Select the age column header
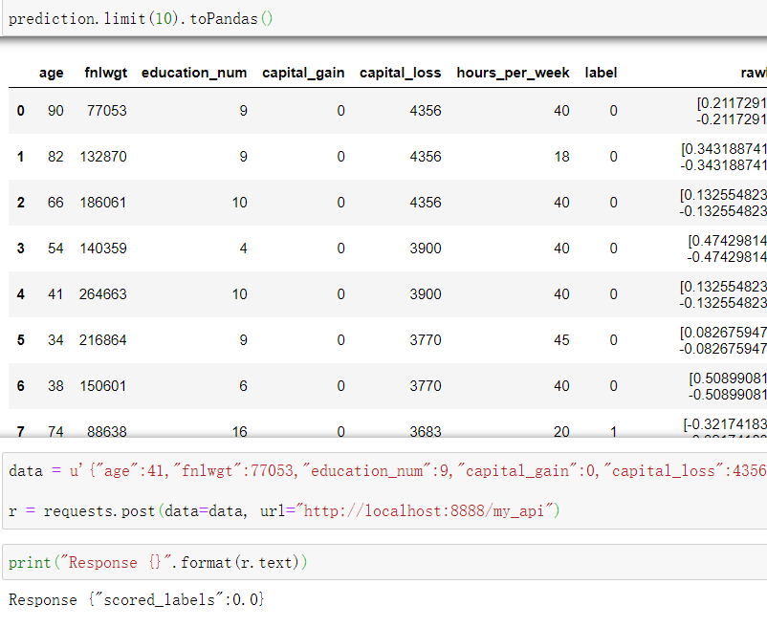Screen dimensions: 767x627 point(51,73)
